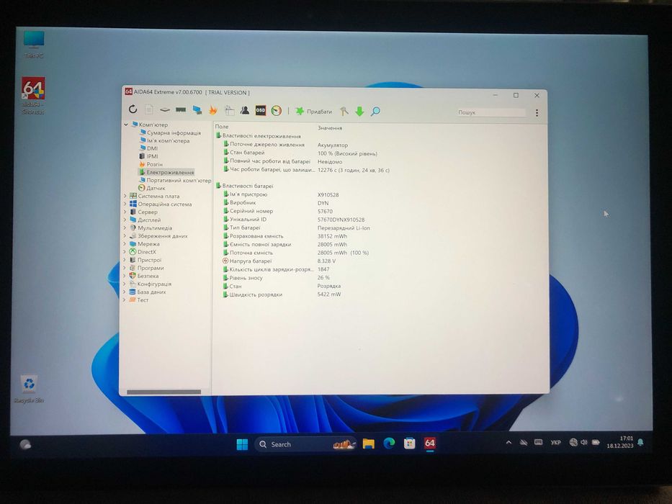
Task: Open the Report page icon in toolbar
Action: pos(148,109)
